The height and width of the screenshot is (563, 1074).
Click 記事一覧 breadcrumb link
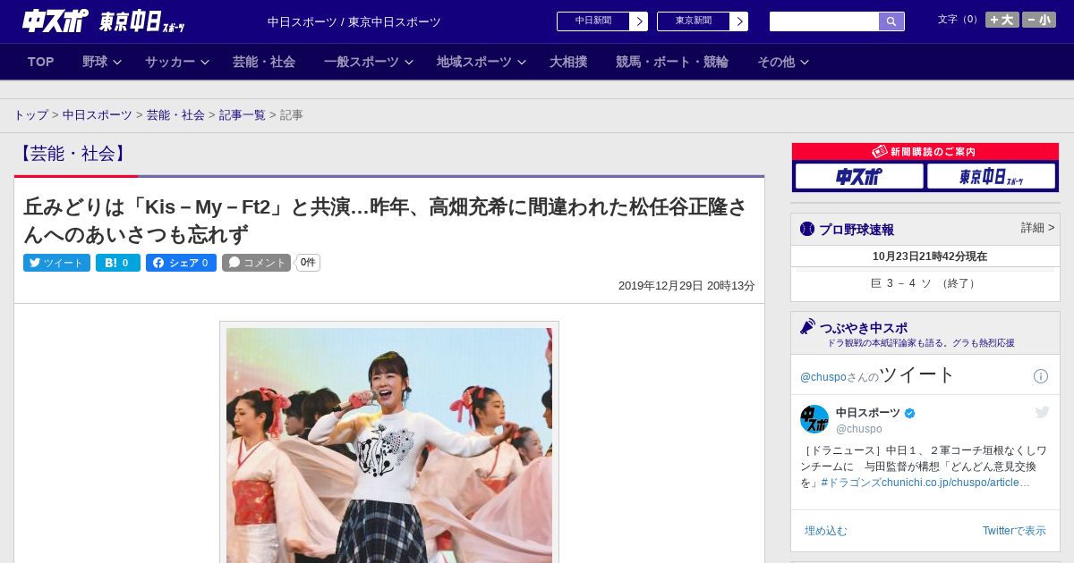click(x=243, y=115)
